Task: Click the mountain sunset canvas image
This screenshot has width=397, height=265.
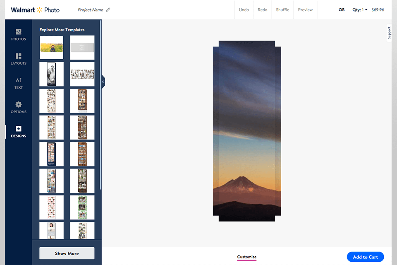Action: [x=247, y=131]
